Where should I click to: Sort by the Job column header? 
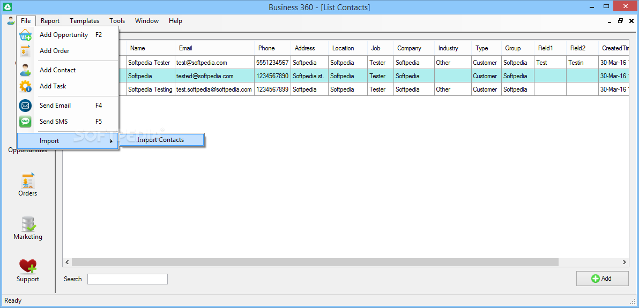click(x=380, y=48)
